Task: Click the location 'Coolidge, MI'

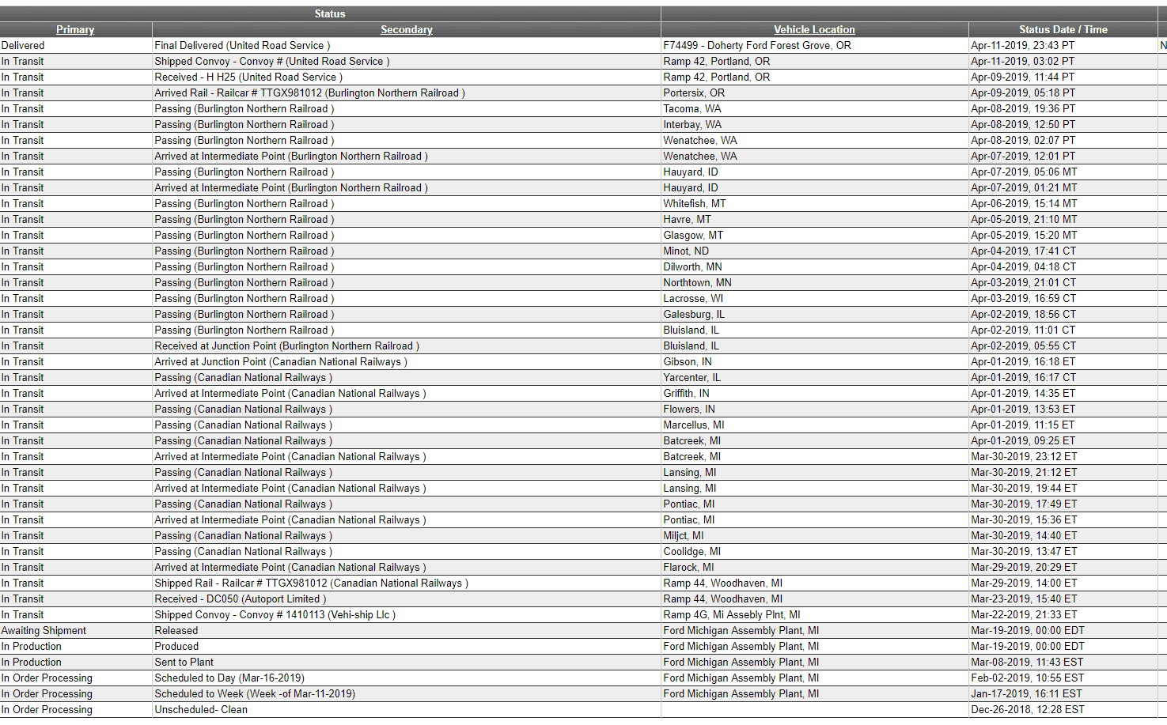Action: pos(692,551)
